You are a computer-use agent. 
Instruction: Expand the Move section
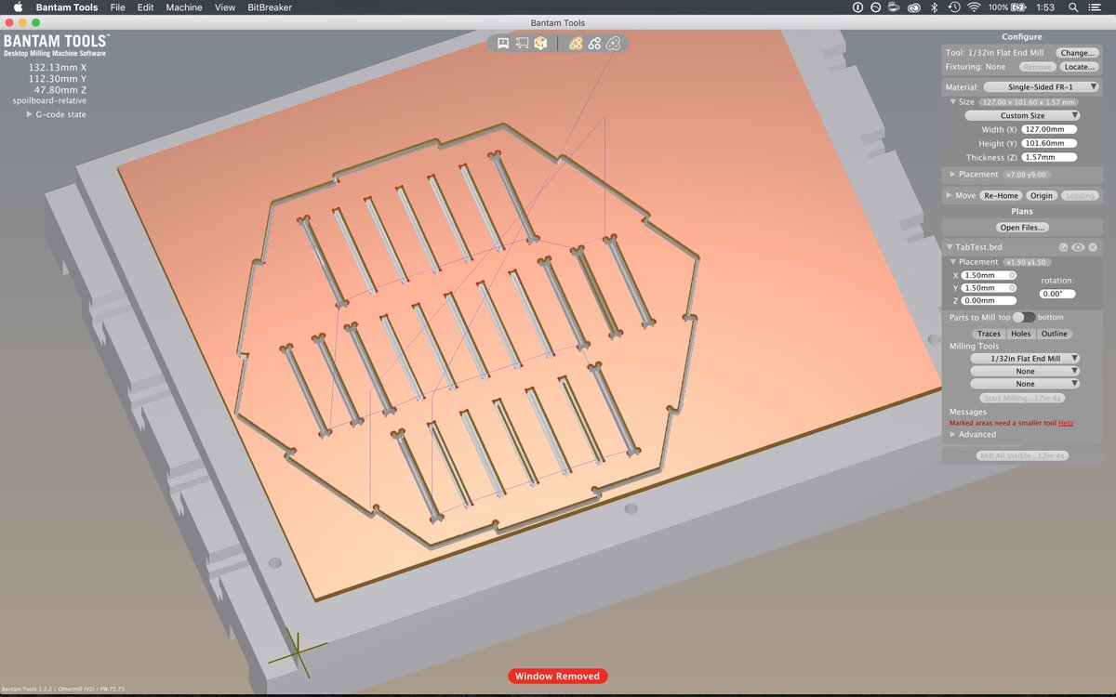948,195
